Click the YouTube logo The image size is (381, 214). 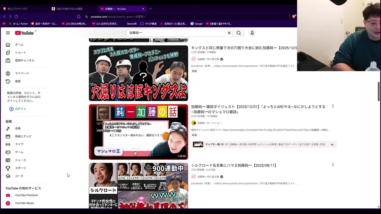[x=25, y=33]
